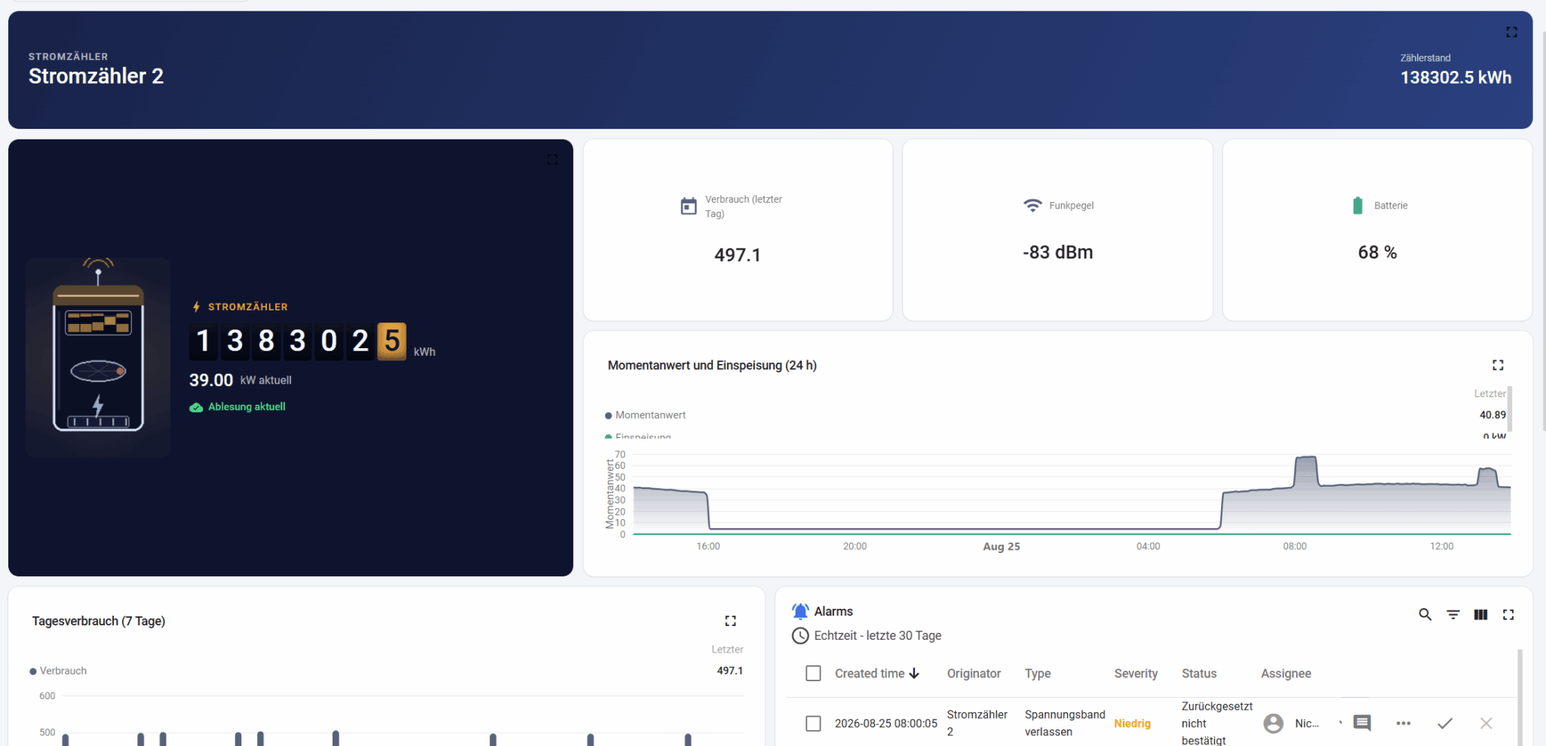Image resolution: width=1546 pixels, height=746 pixels.
Task: Sort alarms by Originator column
Action: 974,674
